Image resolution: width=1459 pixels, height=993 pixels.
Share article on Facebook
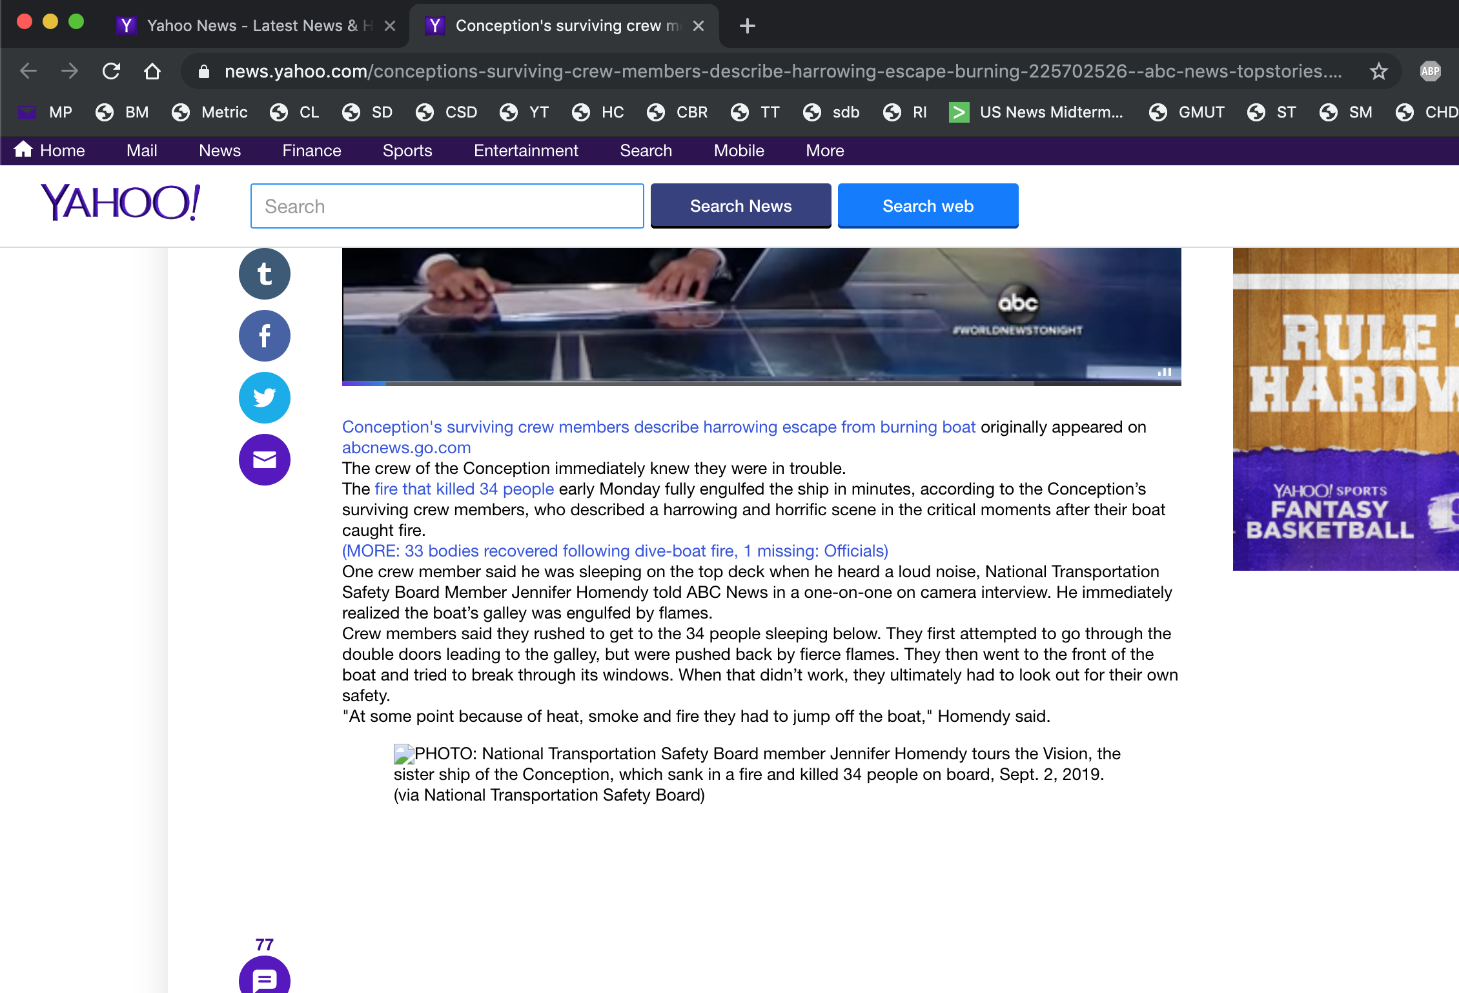click(265, 336)
